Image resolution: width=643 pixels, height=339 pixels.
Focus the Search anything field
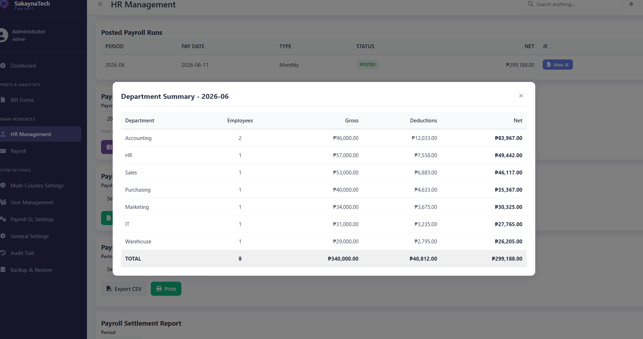point(573,5)
